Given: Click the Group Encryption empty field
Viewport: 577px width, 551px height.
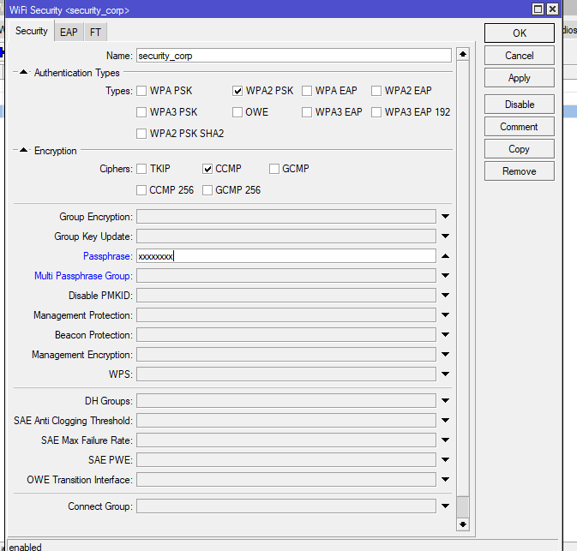Looking at the screenshot, I should (286, 216).
